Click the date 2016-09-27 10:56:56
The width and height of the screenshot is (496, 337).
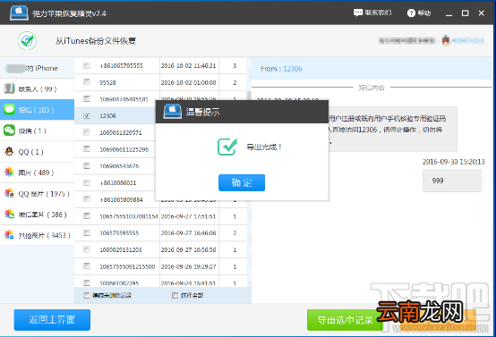tap(189, 249)
